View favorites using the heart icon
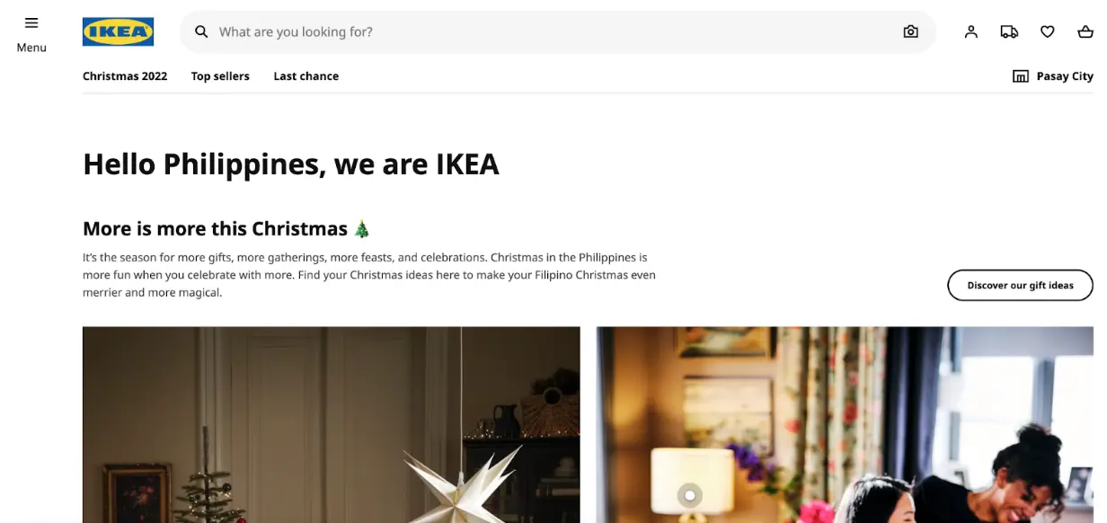 (1047, 31)
